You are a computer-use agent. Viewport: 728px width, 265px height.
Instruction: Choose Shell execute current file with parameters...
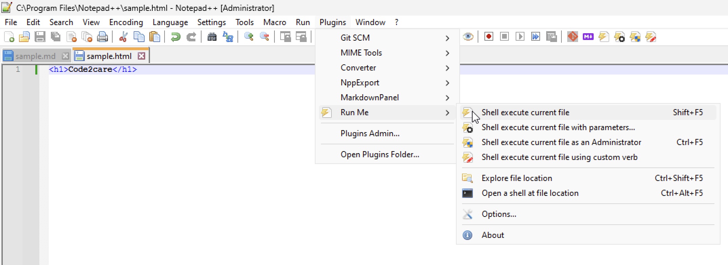pos(588,127)
